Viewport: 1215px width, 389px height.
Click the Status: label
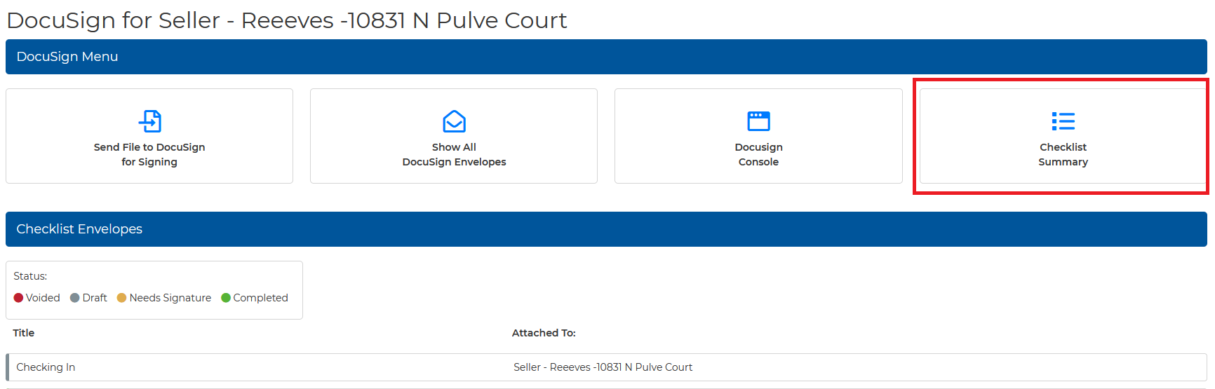(30, 276)
